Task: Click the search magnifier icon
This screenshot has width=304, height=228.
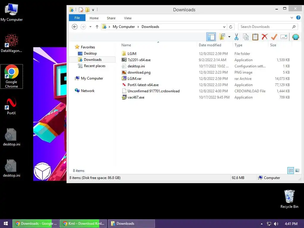Action: click(294, 27)
